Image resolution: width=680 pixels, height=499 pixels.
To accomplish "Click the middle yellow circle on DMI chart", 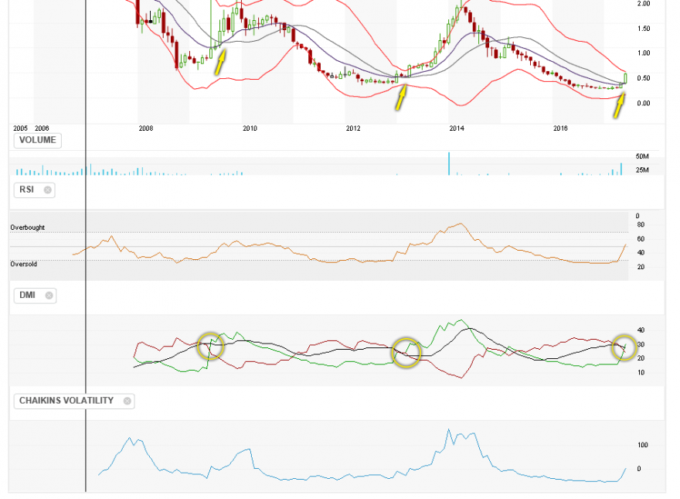I will (406, 352).
